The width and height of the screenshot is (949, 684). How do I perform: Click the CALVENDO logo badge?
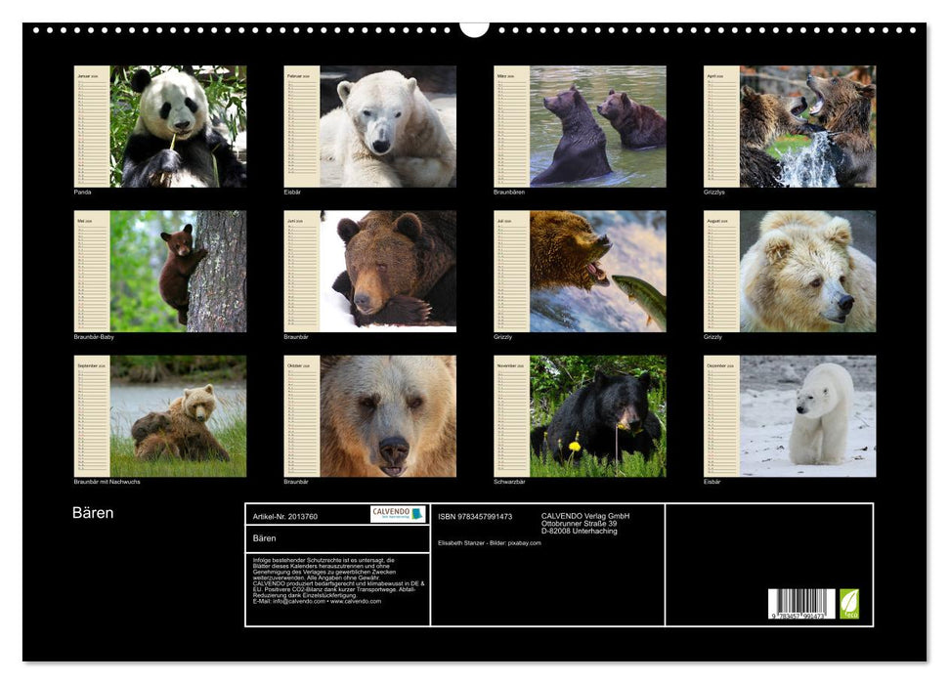[398, 514]
